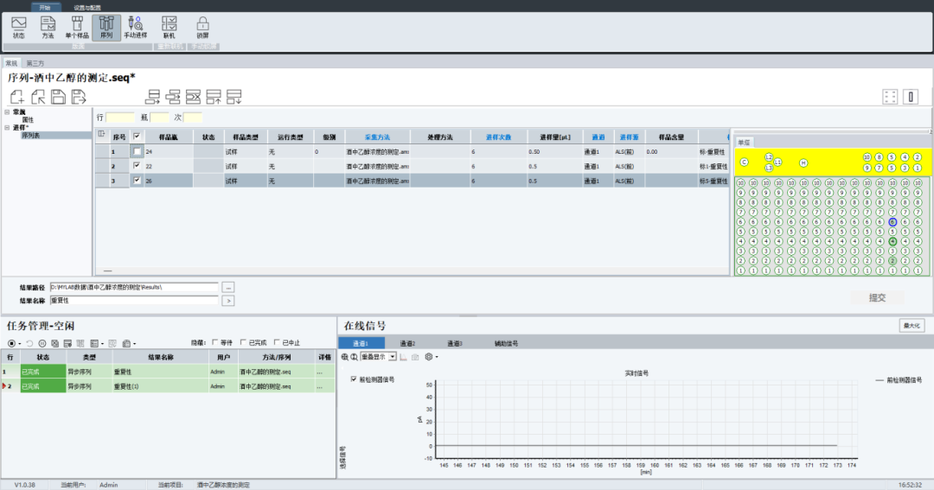This screenshot has width=934, height=490.
Task: Save the sequence as a new file
Action: click(x=79, y=97)
